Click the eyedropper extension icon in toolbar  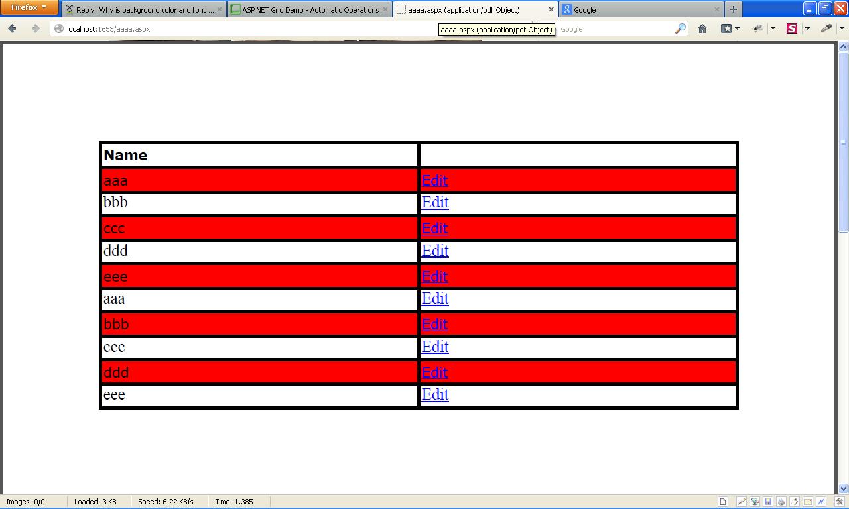coord(826,29)
